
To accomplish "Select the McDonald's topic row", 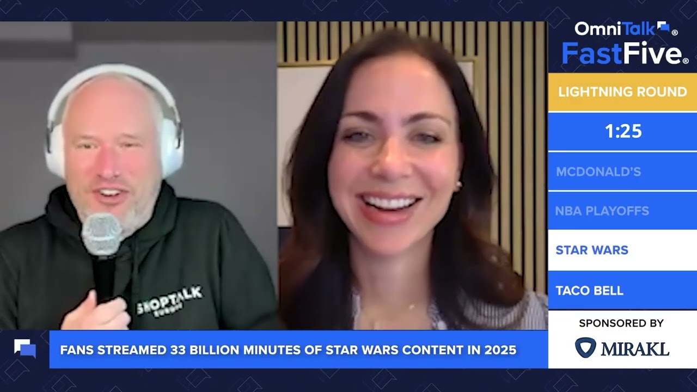I will tap(622, 171).
